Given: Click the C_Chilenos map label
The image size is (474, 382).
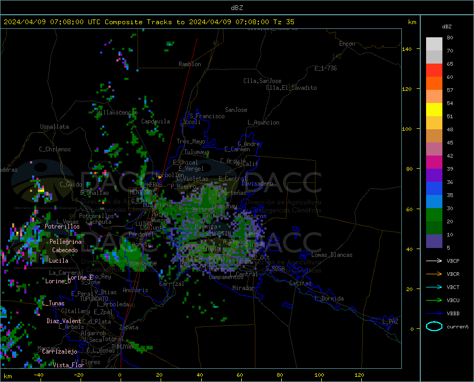Looking at the screenshot, I should click(x=55, y=149).
